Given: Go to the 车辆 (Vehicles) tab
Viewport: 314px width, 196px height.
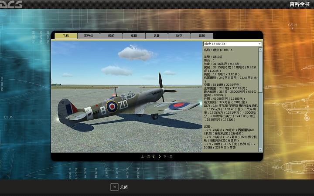Looking at the screenshot, I should (x=134, y=36).
